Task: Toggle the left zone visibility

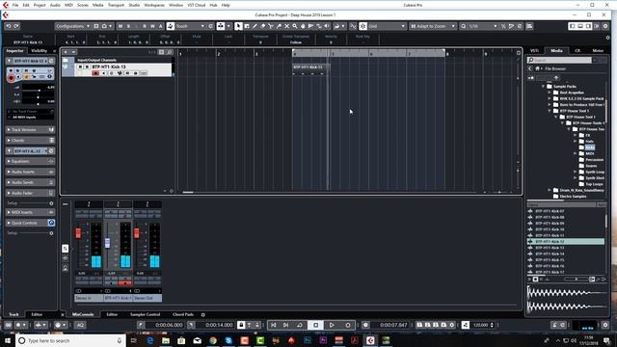Action: [x=573, y=26]
